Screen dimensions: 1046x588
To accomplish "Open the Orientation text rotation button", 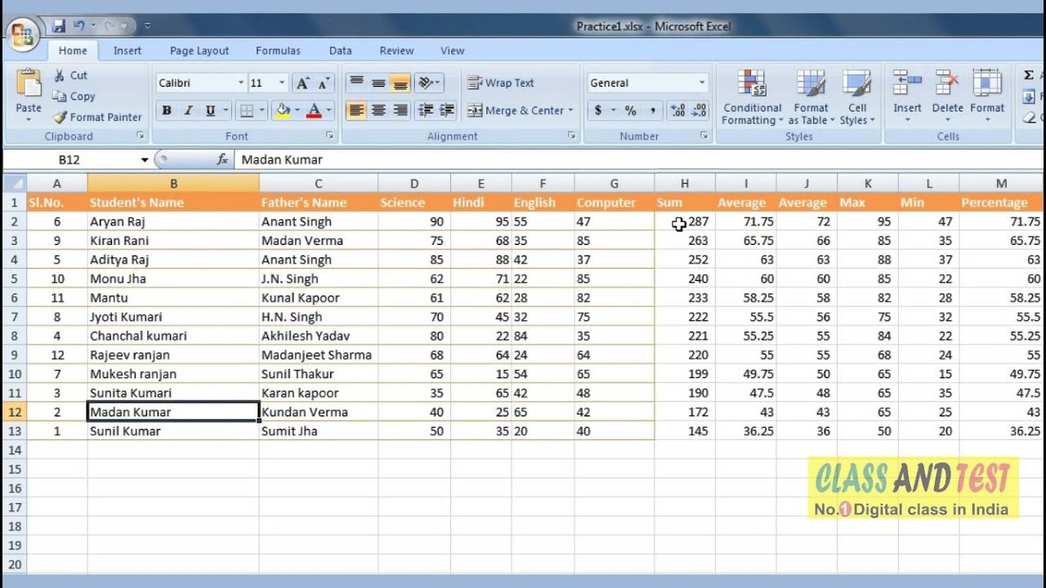I will click(428, 82).
